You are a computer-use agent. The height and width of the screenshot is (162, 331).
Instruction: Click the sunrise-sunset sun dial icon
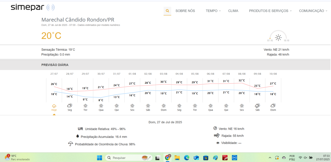[278, 37]
